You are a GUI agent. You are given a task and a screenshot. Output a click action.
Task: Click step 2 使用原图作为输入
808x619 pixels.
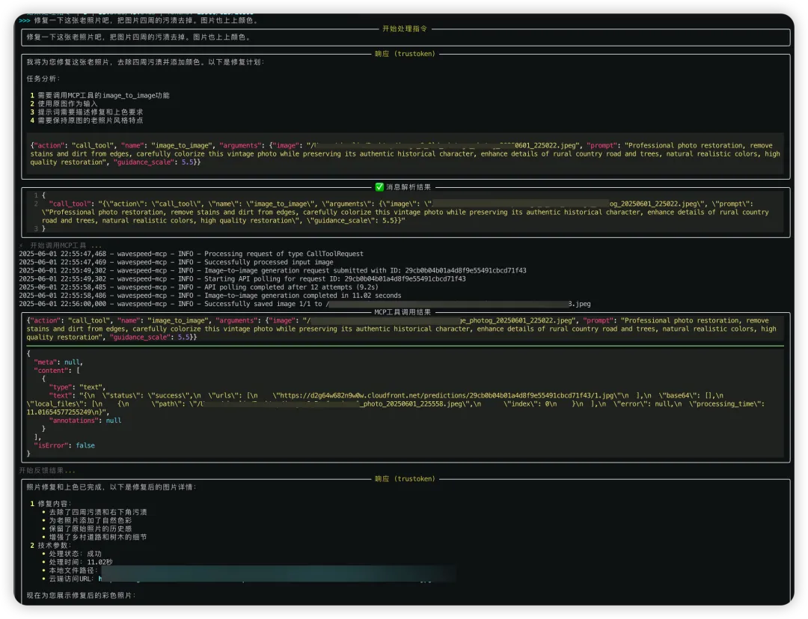tap(64, 103)
